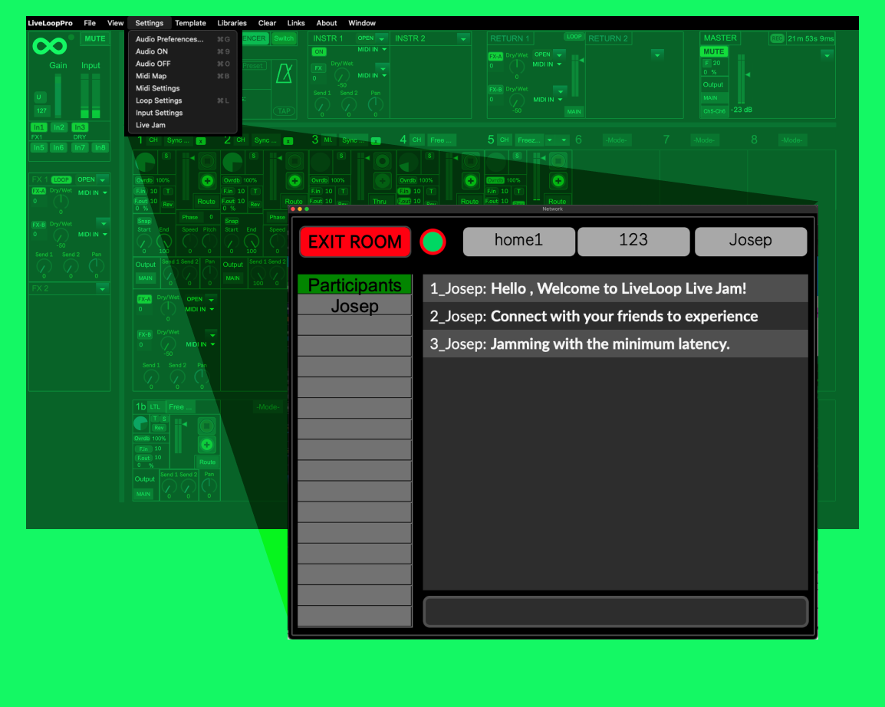The image size is (885, 707).
Task: Click the track 1 volume fader
Action: click(x=185, y=178)
